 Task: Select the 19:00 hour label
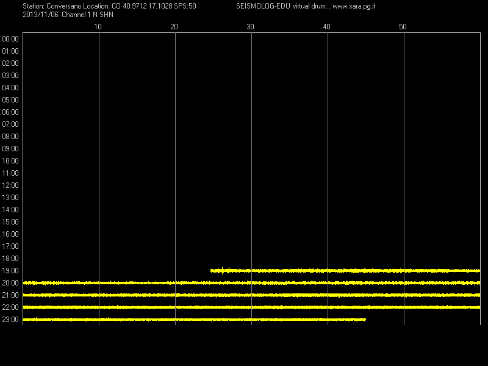coord(10,271)
